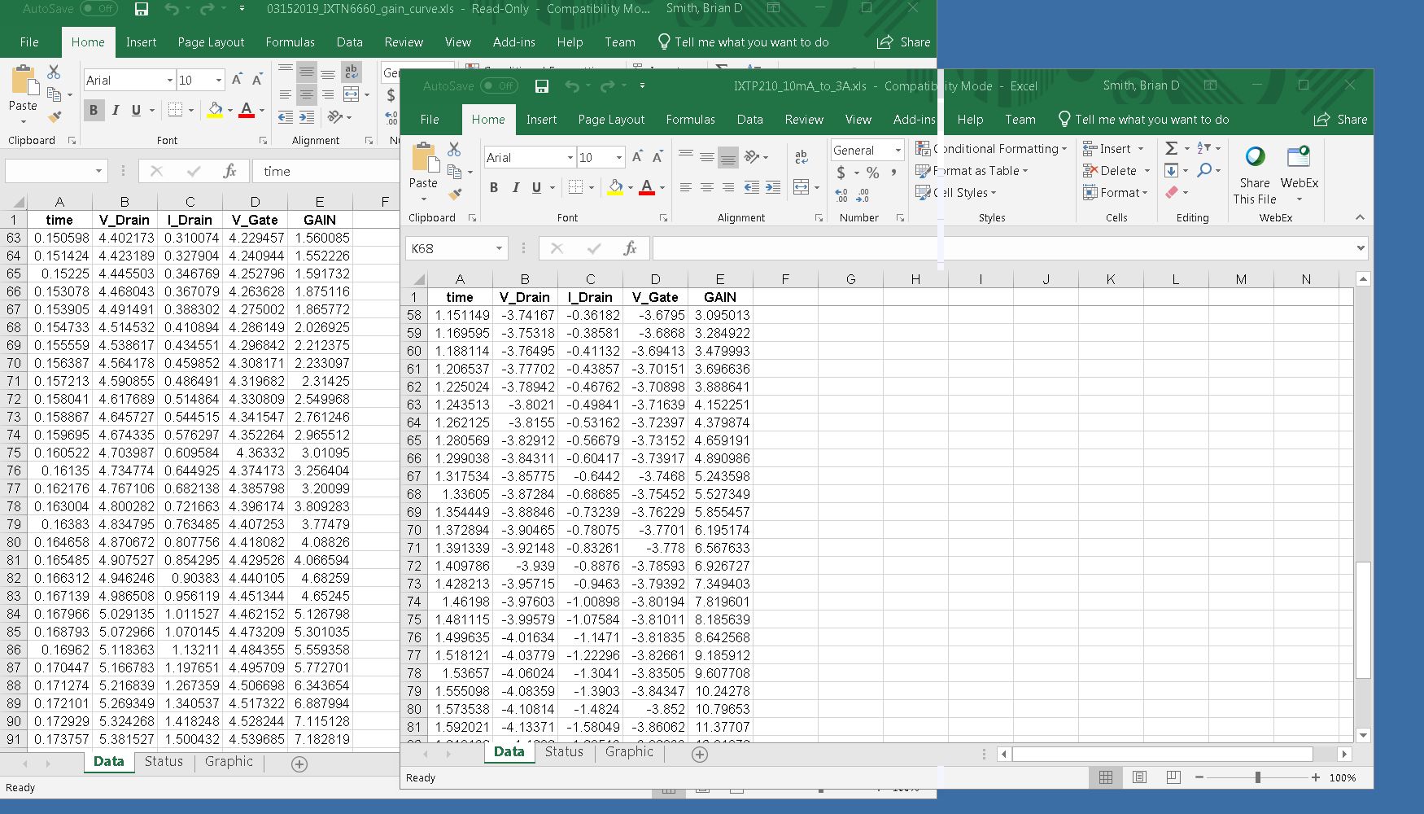The width and height of the screenshot is (1424, 814).
Task: Toggle Bold in IXTP210 window
Action: pos(494,187)
